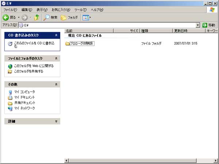Open the ヘルプ(H) menu
This screenshot has width=219, height=164.
97,10
